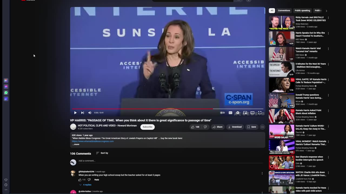Open Sort by comments dropdown
This screenshot has height=194, width=346.
tap(102, 153)
